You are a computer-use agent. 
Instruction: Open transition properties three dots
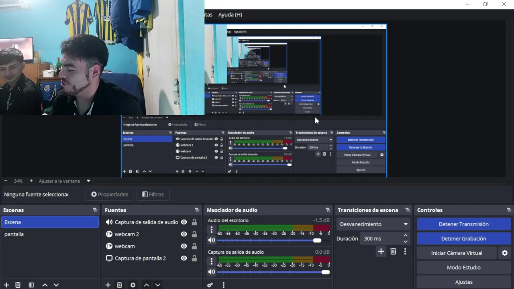[x=405, y=251]
